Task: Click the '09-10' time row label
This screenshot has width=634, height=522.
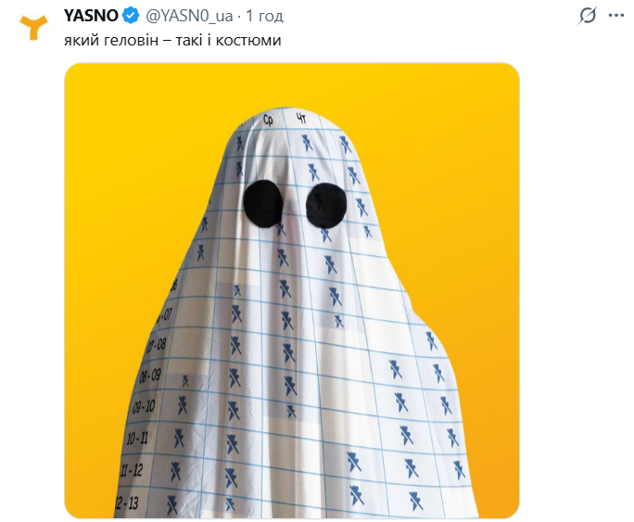Action: 144,406
